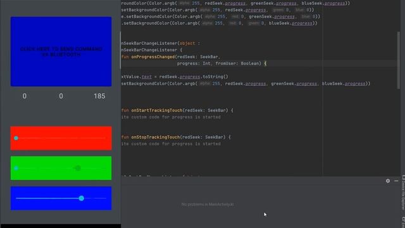Hide the problems panel with minus icon
Screen dimensions: 405x228
(396, 181)
